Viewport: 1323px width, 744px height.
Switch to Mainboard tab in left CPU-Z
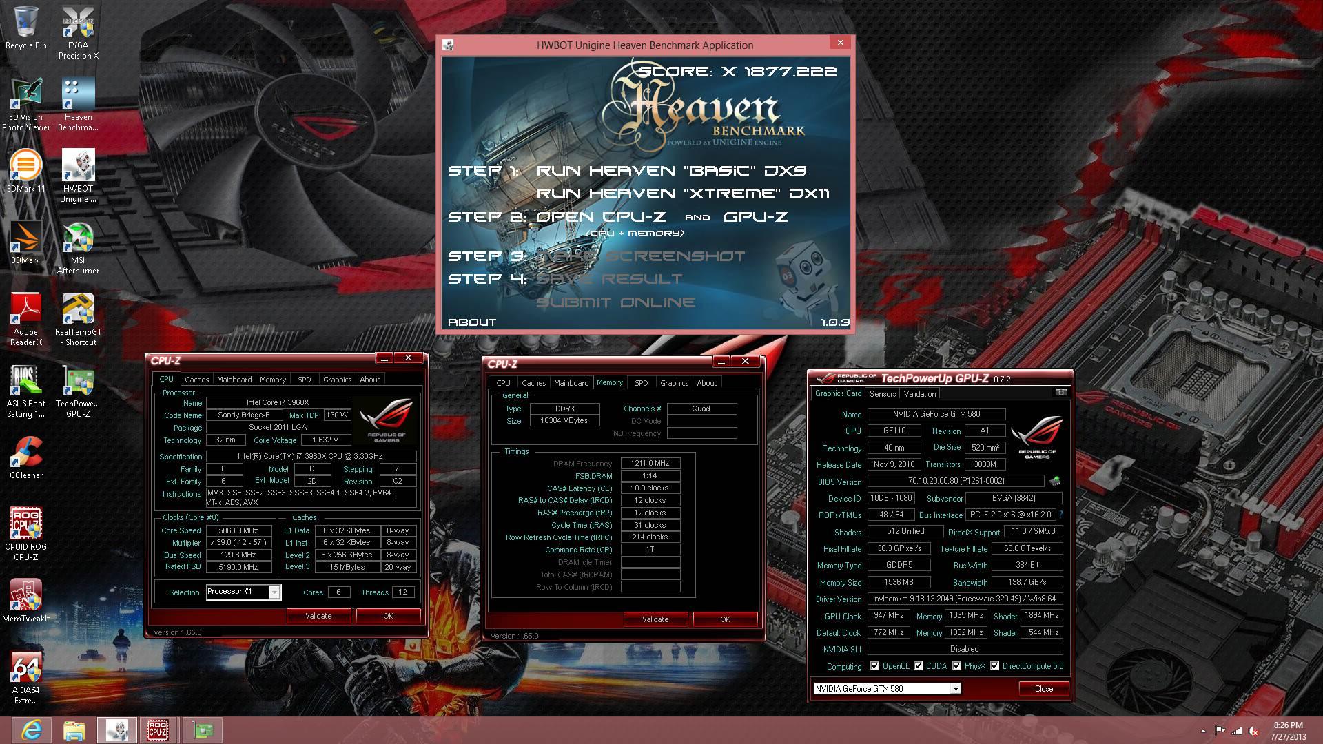[234, 380]
